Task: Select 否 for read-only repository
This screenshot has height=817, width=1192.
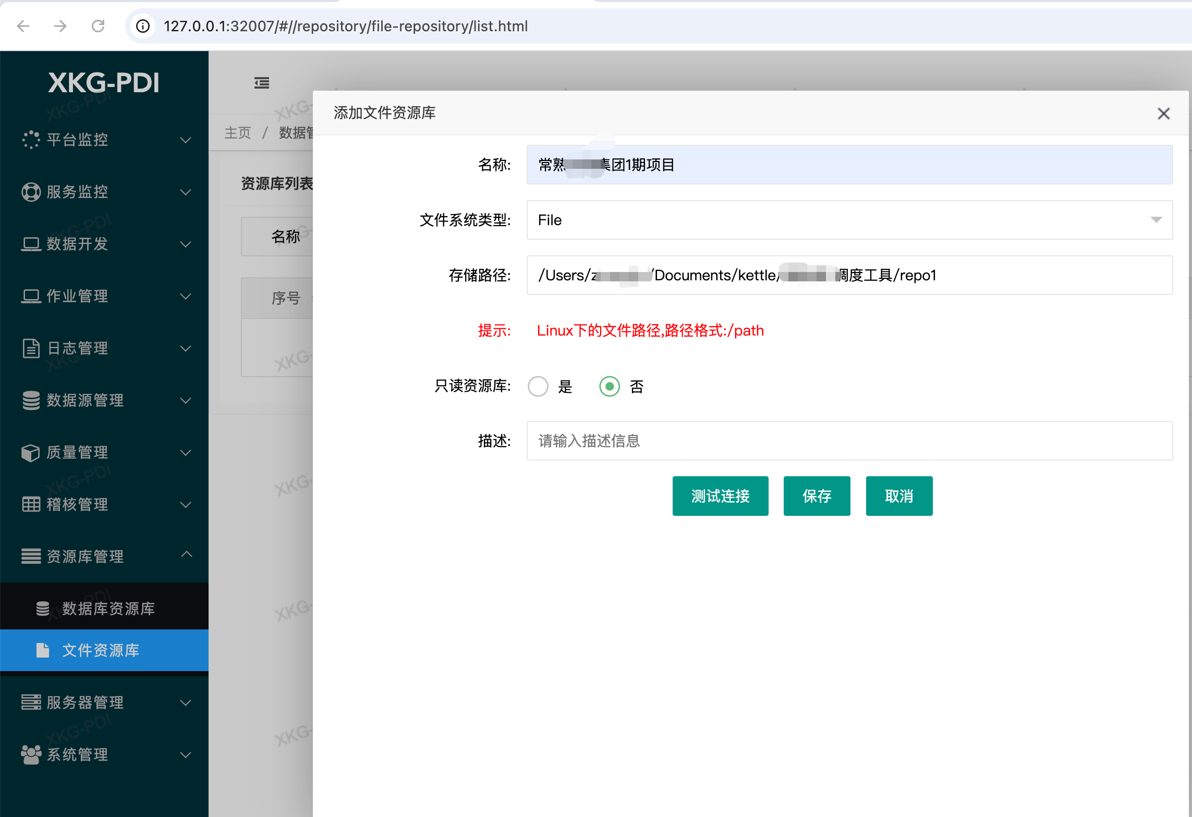Action: click(609, 387)
